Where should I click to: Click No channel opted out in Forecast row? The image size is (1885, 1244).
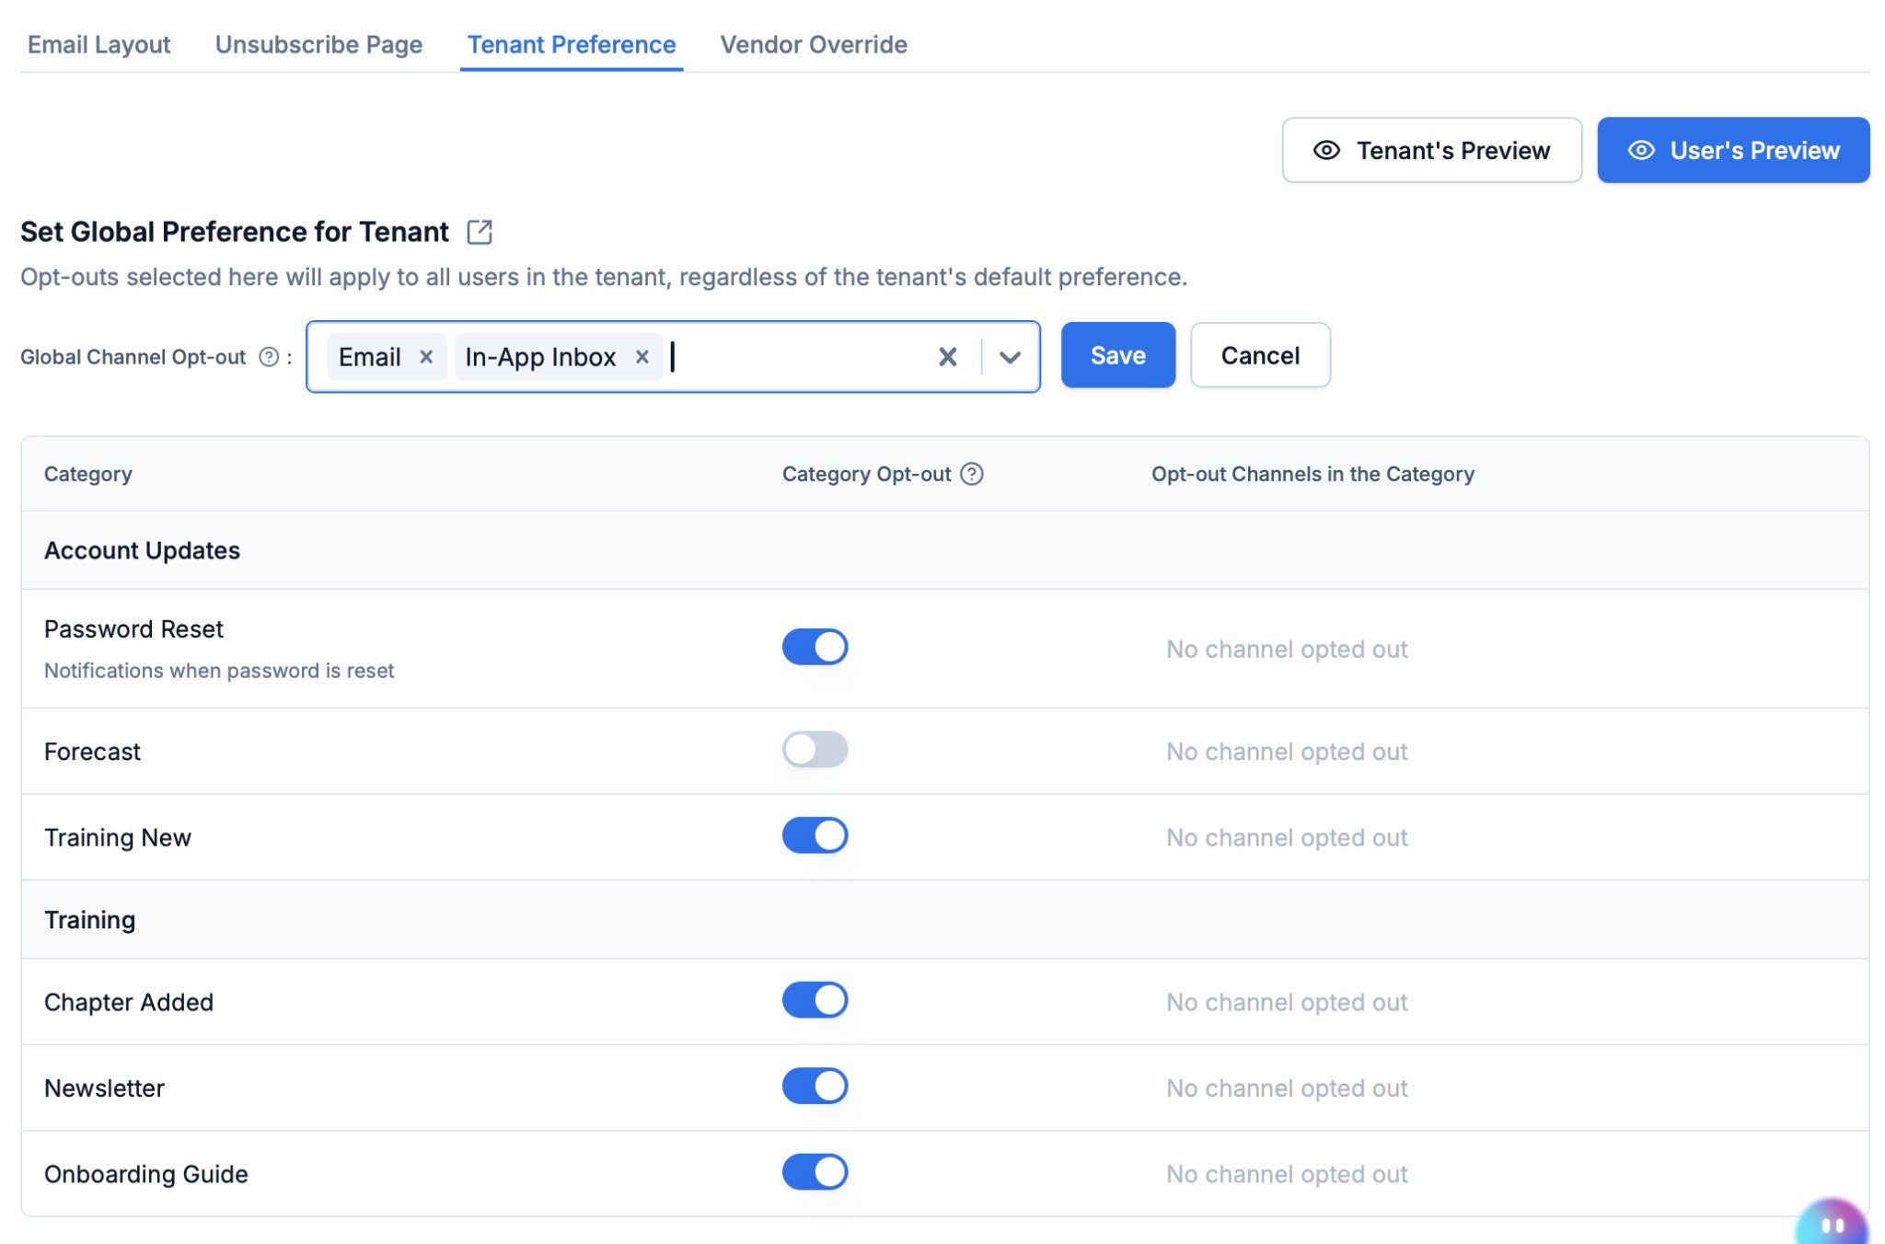pos(1287,752)
